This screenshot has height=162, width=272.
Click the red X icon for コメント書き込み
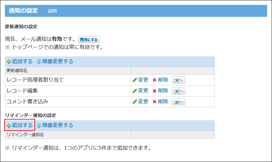click(155, 102)
